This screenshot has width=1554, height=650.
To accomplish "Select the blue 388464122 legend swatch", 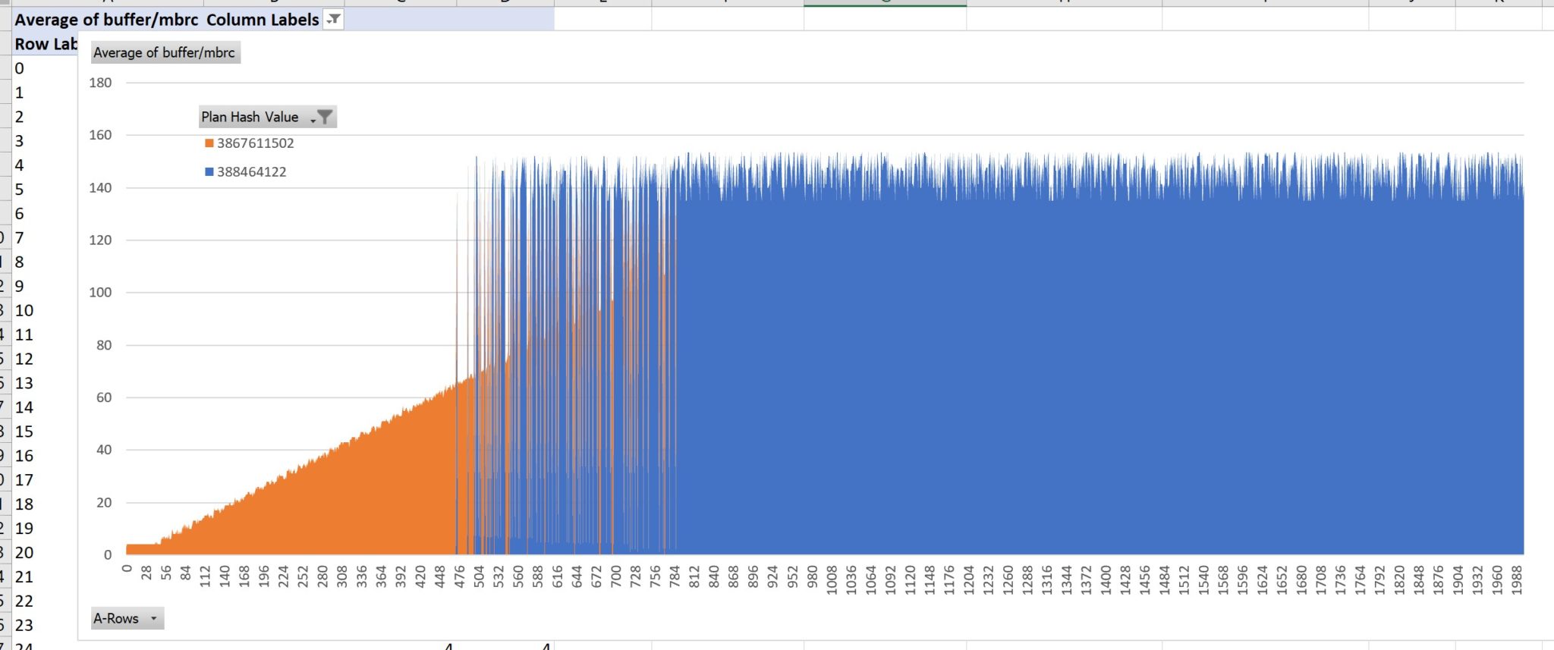I will point(209,172).
